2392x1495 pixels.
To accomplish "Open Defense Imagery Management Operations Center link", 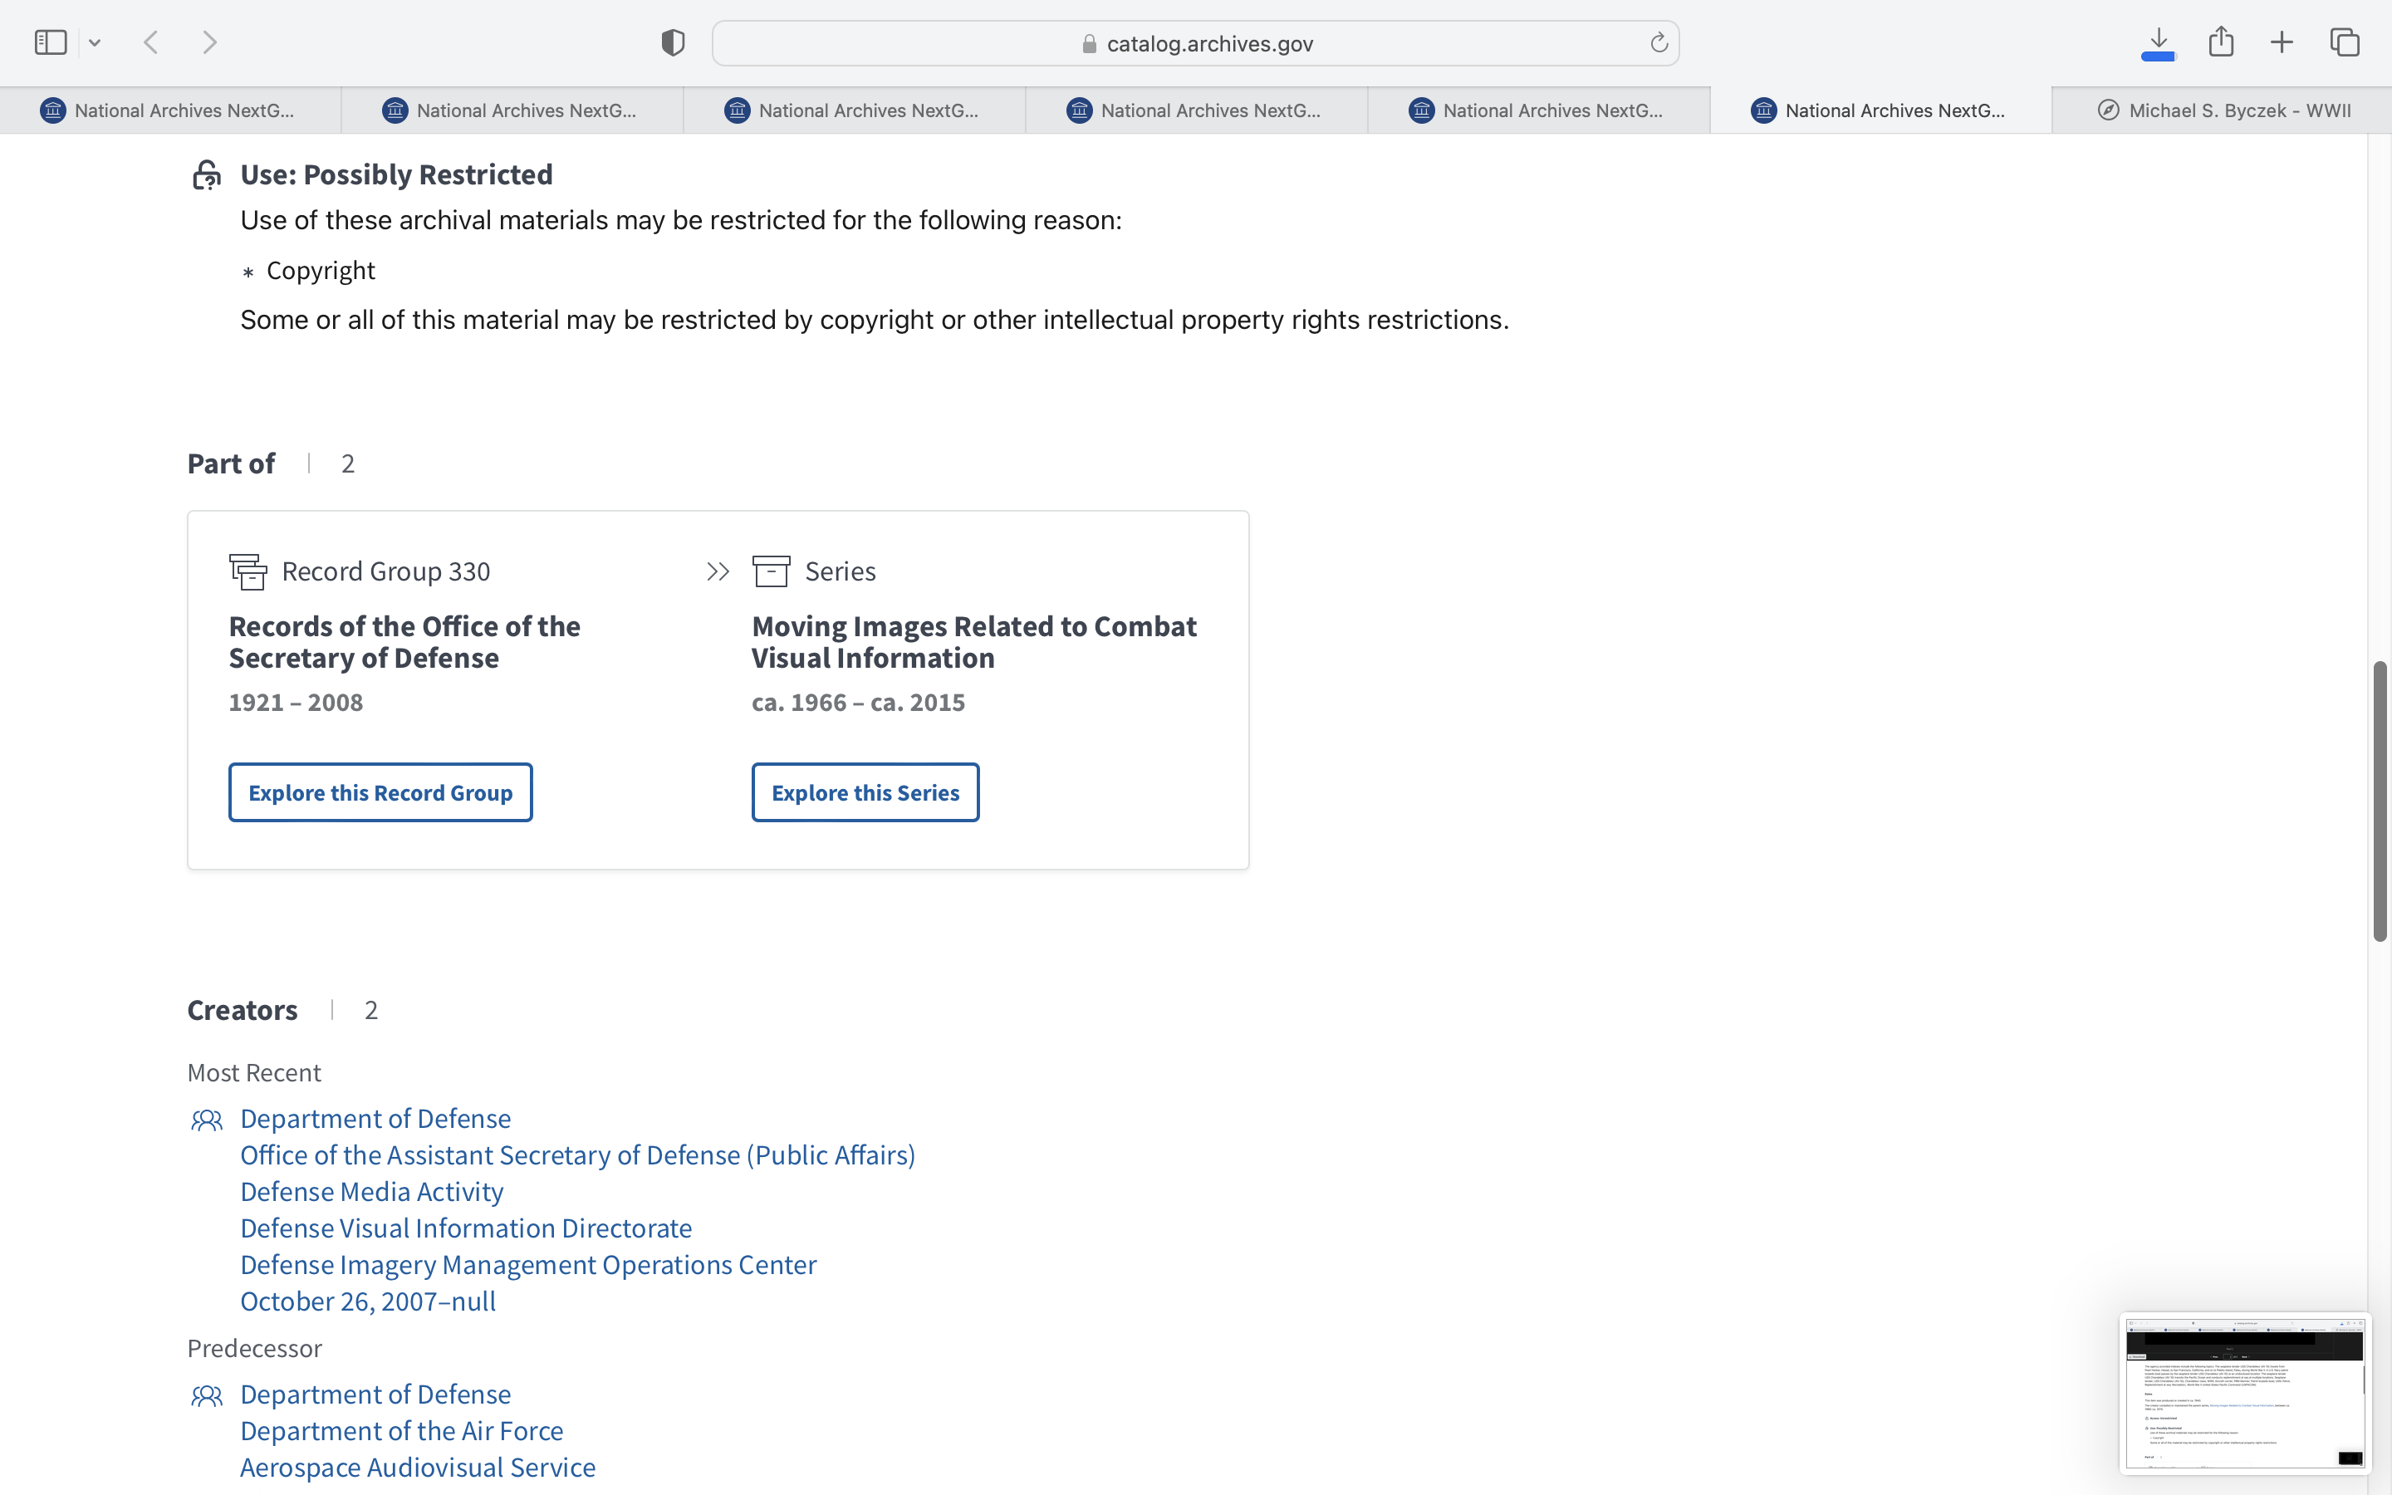I will pos(528,1265).
